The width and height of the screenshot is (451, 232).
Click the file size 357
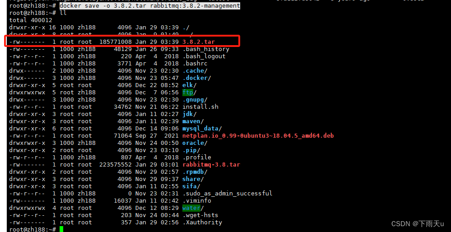(126, 223)
